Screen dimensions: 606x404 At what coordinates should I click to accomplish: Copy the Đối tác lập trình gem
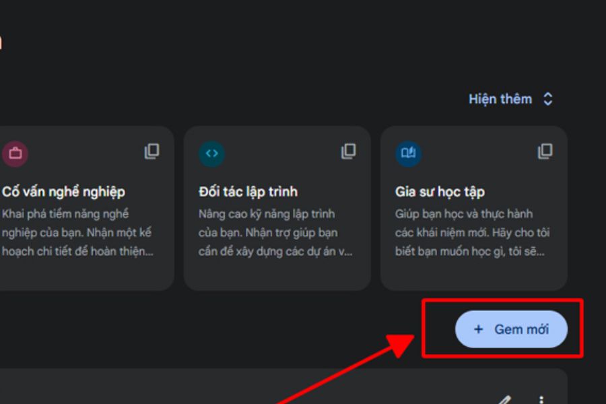(348, 151)
